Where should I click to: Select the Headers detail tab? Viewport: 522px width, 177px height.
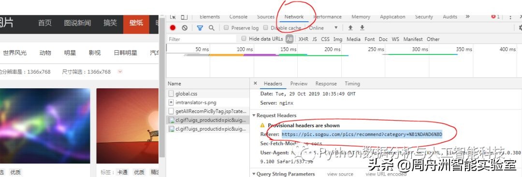pos(273,84)
